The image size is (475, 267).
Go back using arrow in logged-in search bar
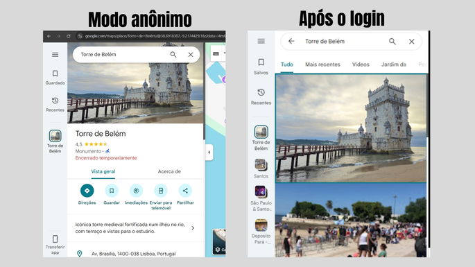pos(291,41)
